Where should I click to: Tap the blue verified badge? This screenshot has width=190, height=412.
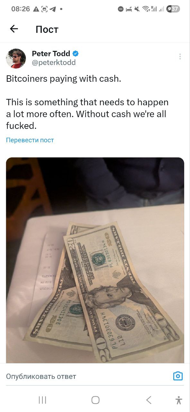tap(76, 53)
